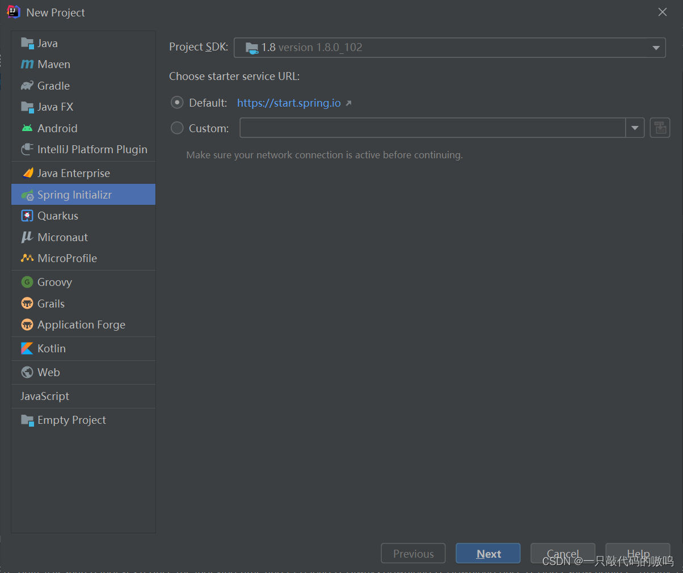This screenshot has width=683, height=573.
Task: Click the Spring Initializr leaf icon
Action: click(x=27, y=195)
